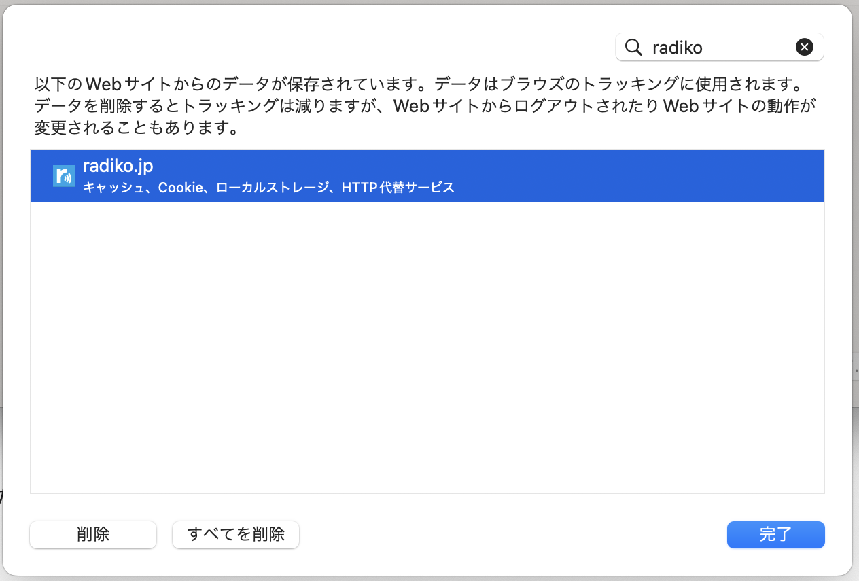Click the "radiko.jp" domain name text
Screen dimensions: 859x581
click(118, 166)
